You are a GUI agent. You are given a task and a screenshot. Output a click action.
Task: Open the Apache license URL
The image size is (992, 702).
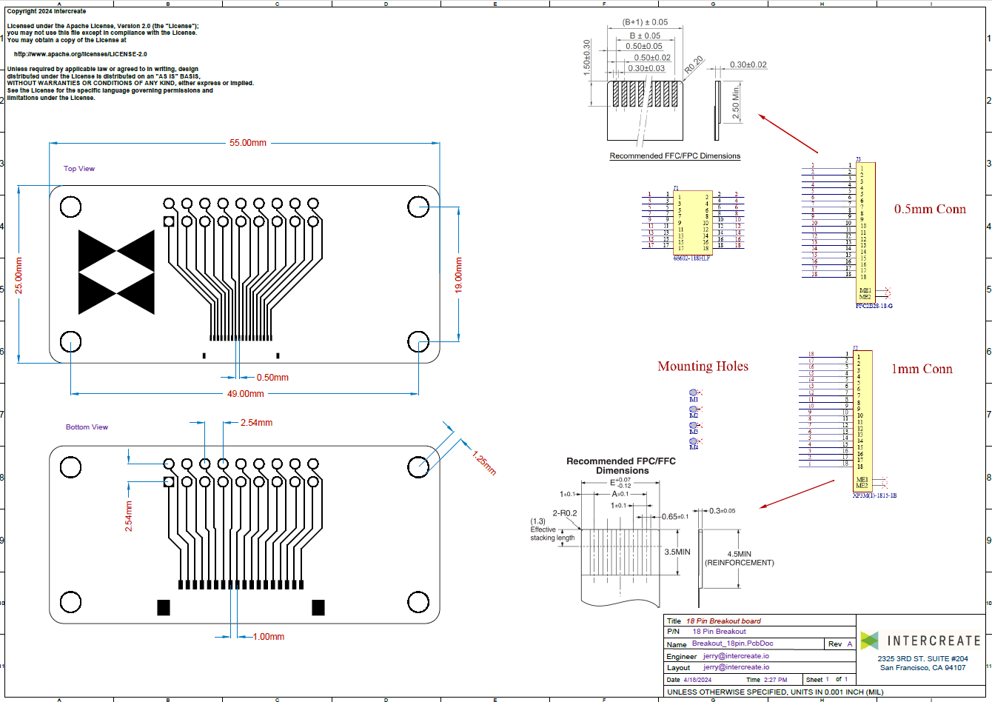(81, 54)
